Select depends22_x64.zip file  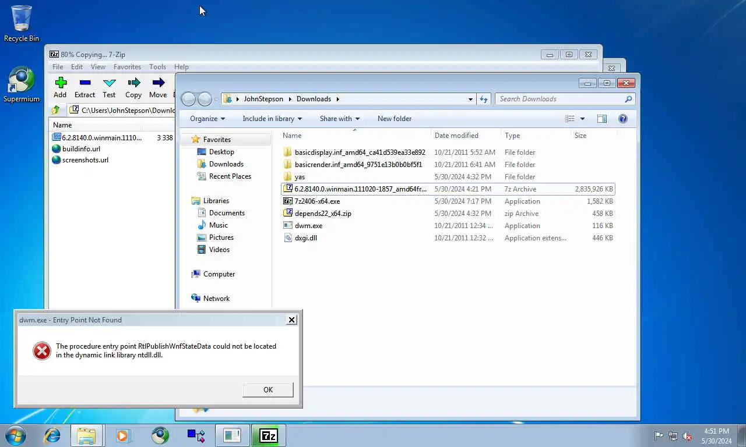(323, 214)
